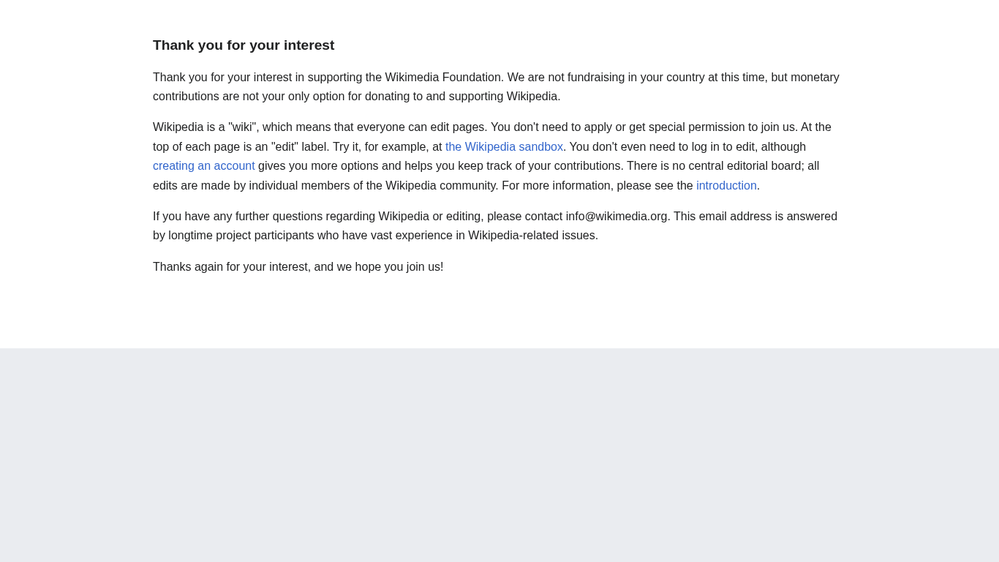Click the "Thank you for your interest" heading
999x562 pixels.
(244, 45)
